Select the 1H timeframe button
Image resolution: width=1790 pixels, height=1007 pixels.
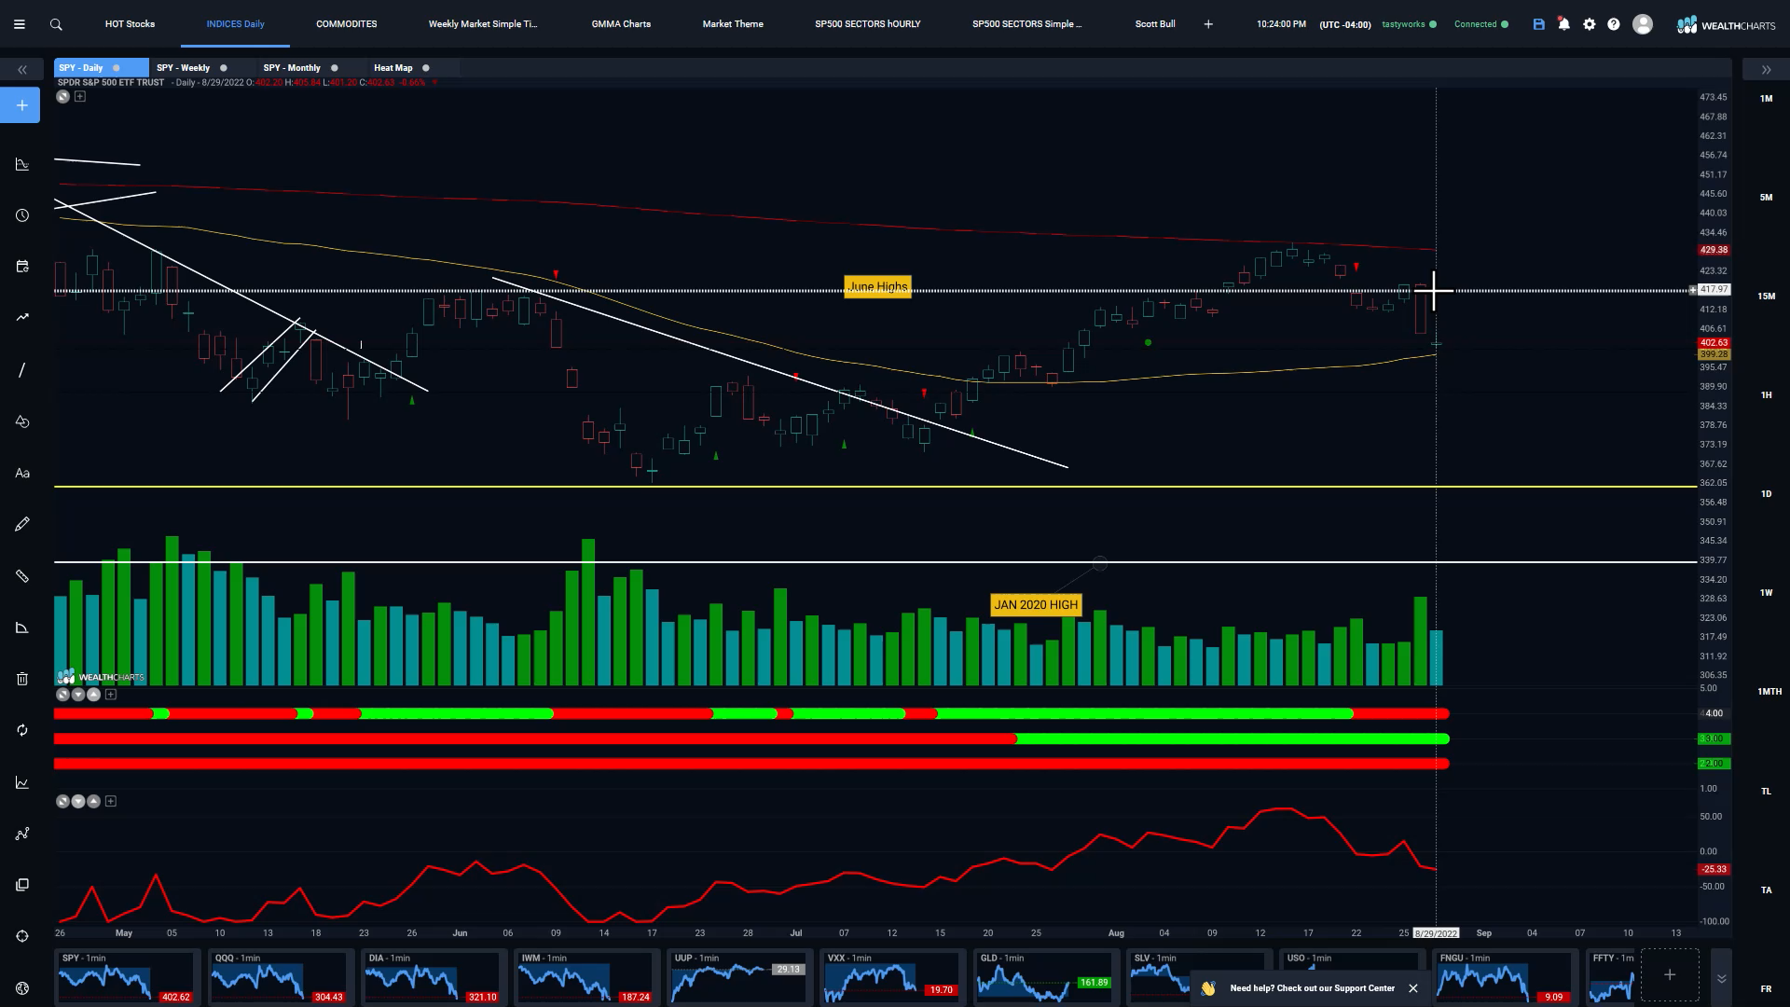click(1766, 395)
